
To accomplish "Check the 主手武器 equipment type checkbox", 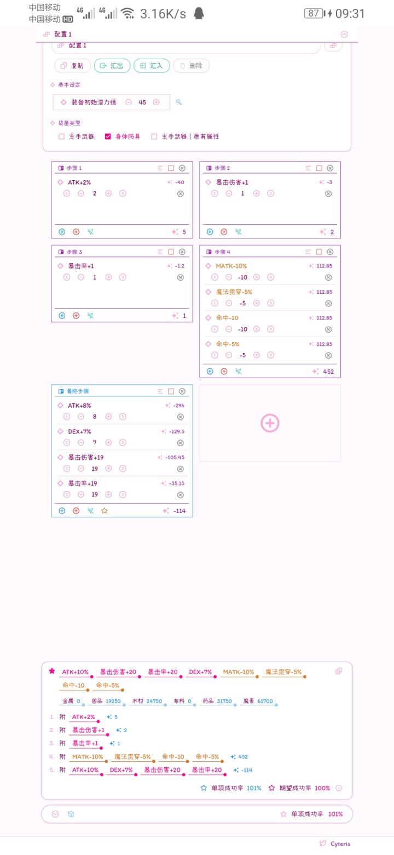I will coord(62,136).
